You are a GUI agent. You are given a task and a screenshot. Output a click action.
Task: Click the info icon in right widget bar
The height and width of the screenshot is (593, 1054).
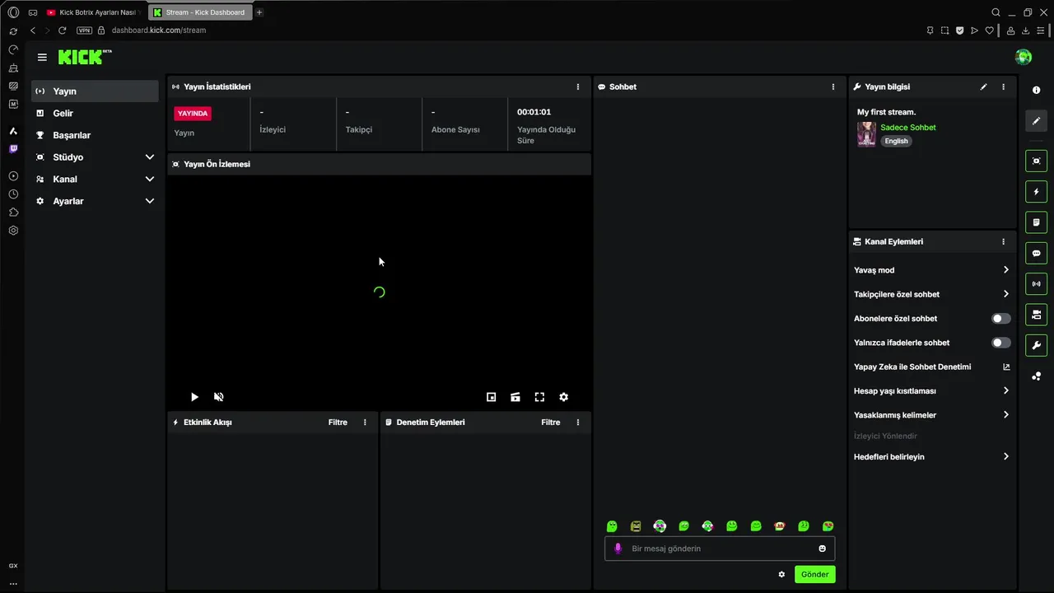pyautogui.click(x=1036, y=90)
